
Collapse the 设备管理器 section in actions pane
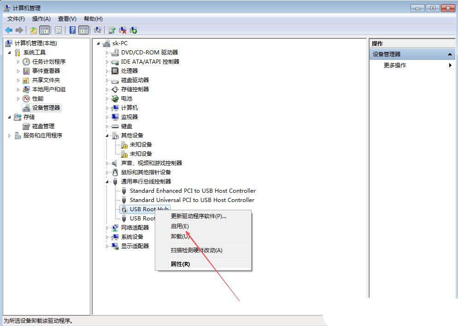coord(450,54)
